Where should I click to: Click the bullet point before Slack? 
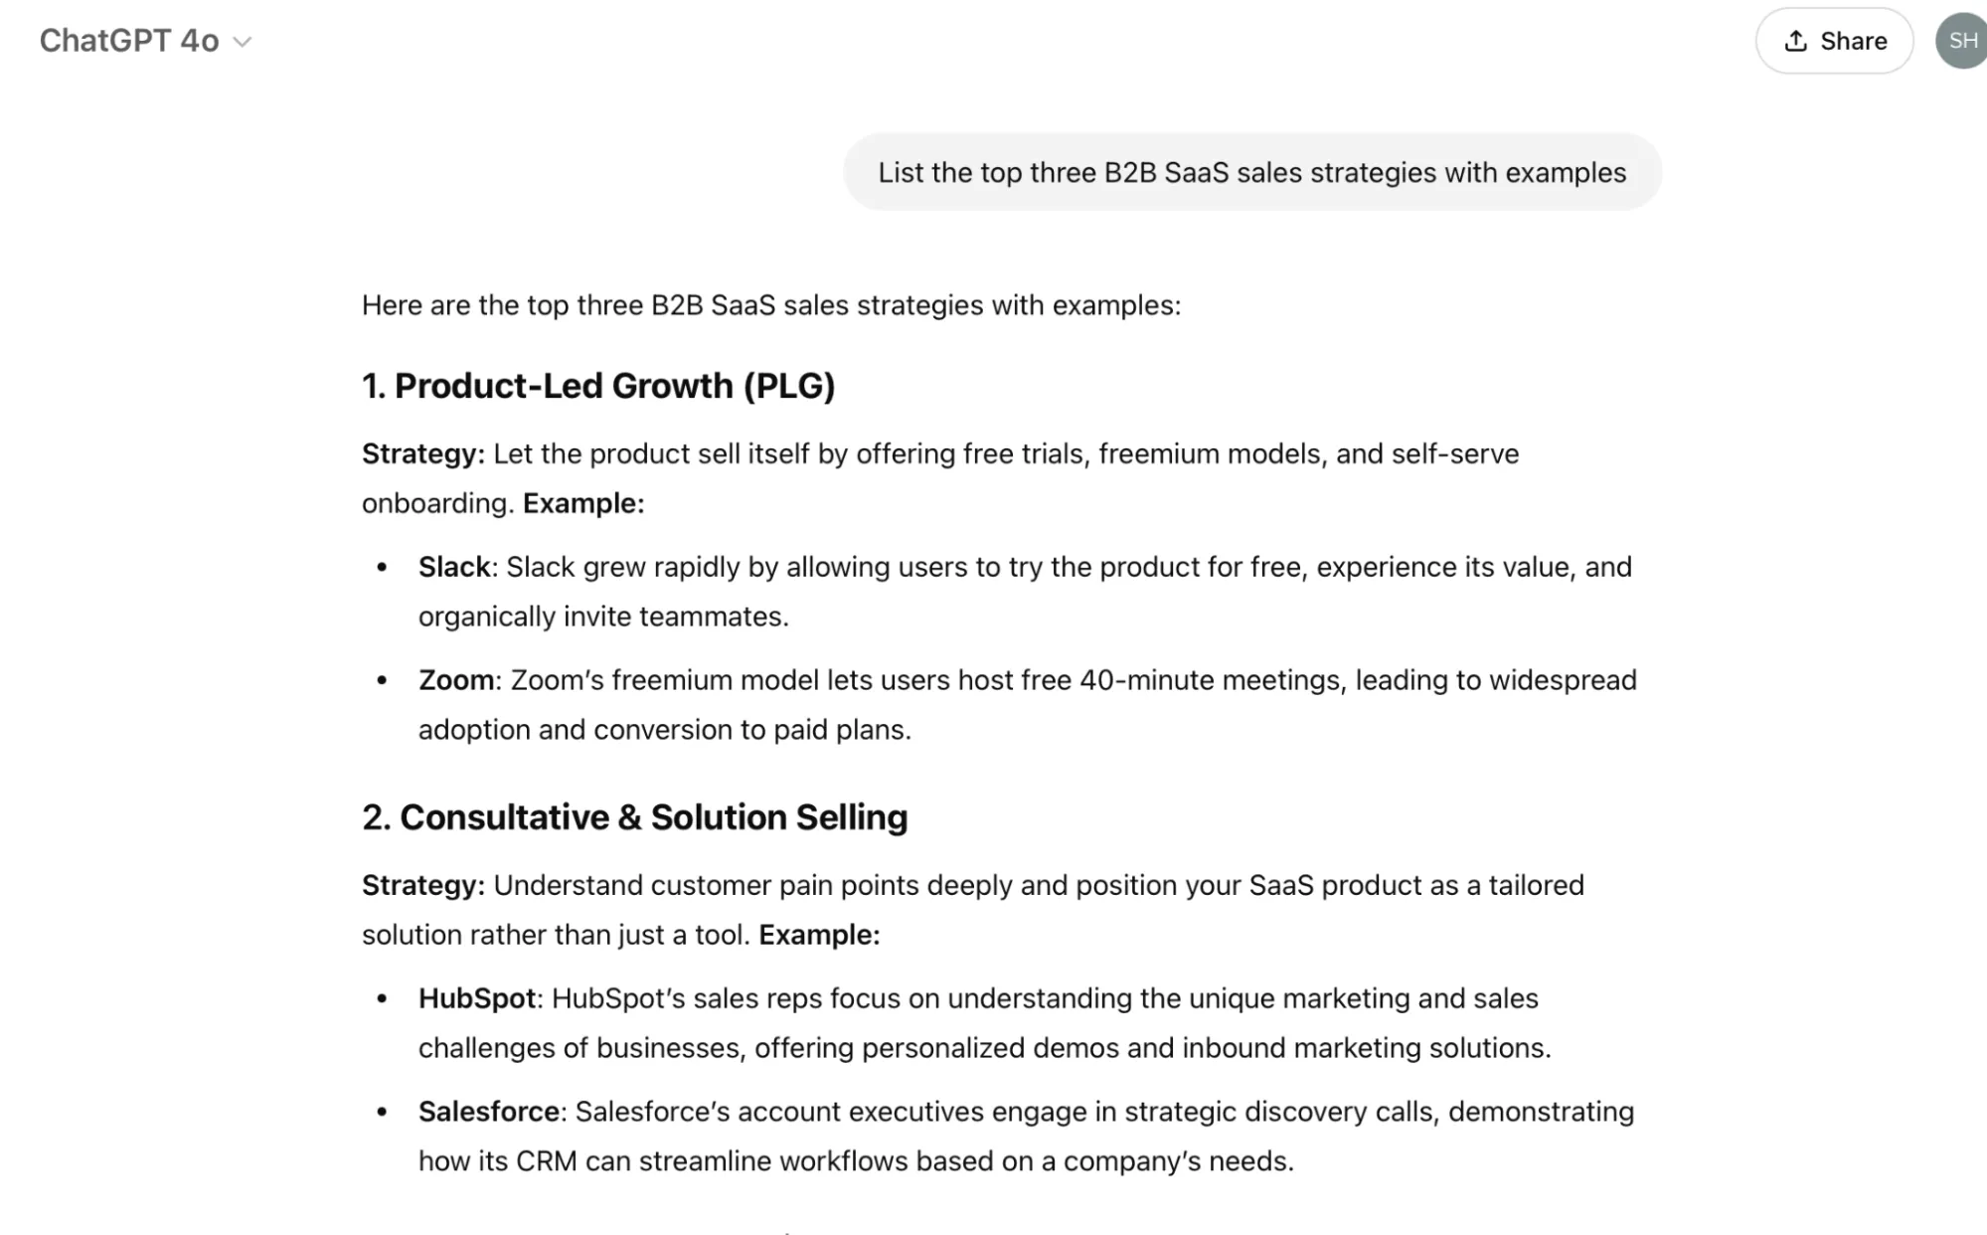(x=382, y=568)
